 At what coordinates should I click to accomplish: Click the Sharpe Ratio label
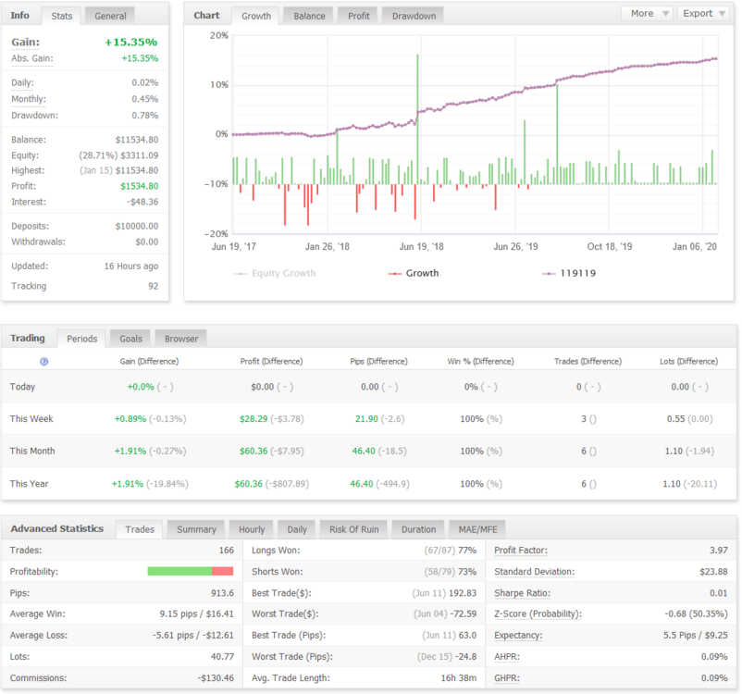(523, 593)
